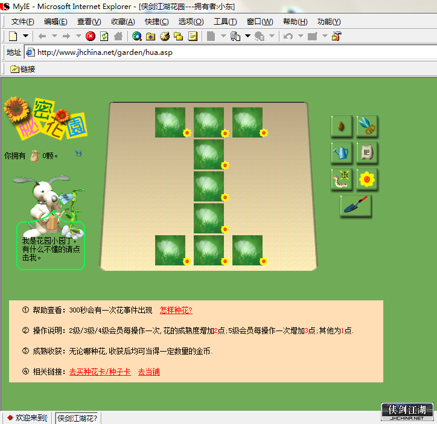This screenshot has height=424, width=437.
Task: Click the yellow notes list icon
Action: [x=193, y=36]
